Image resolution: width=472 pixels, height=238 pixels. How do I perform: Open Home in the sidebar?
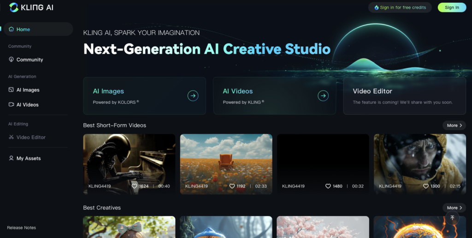pos(39,29)
